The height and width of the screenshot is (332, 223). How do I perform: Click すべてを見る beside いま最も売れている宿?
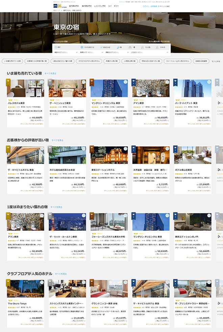[50, 74]
